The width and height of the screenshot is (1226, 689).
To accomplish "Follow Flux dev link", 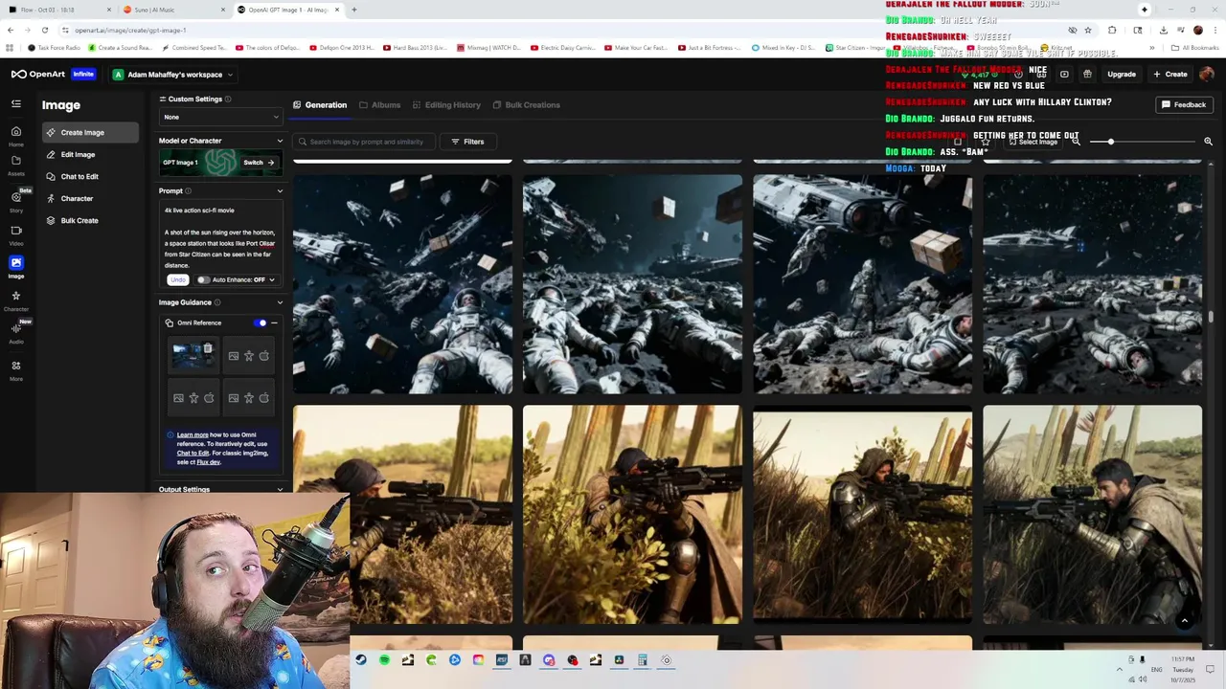I will click(x=208, y=462).
